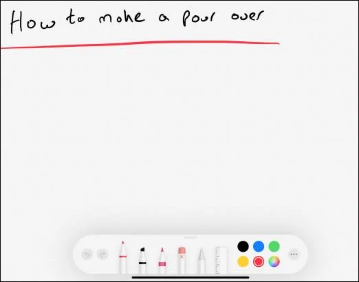Tap the grabber handle atop the tool palette
The width and height of the screenshot is (359, 282).
(191, 237)
